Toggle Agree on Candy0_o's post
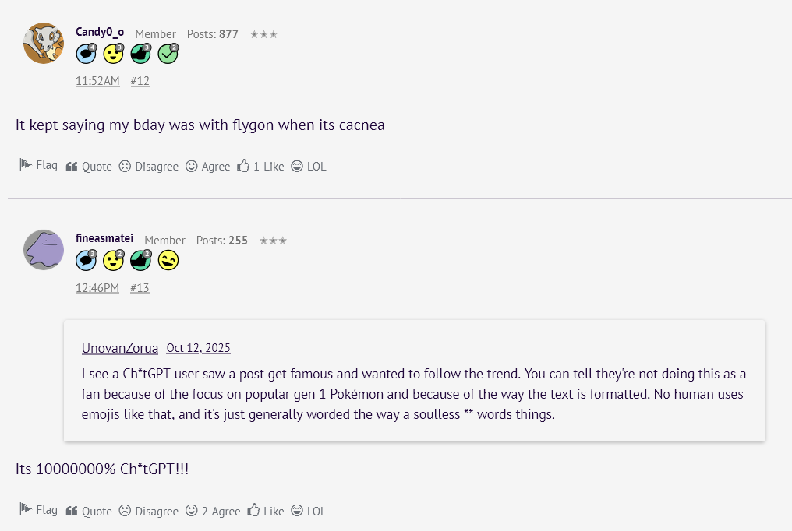This screenshot has width=792, height=531. pos(207,166)
